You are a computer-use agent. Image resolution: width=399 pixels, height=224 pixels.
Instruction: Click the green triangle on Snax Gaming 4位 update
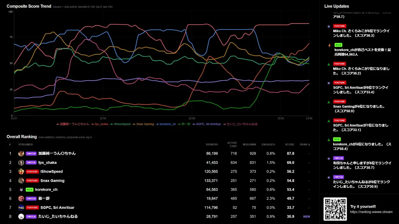[329, 102]
